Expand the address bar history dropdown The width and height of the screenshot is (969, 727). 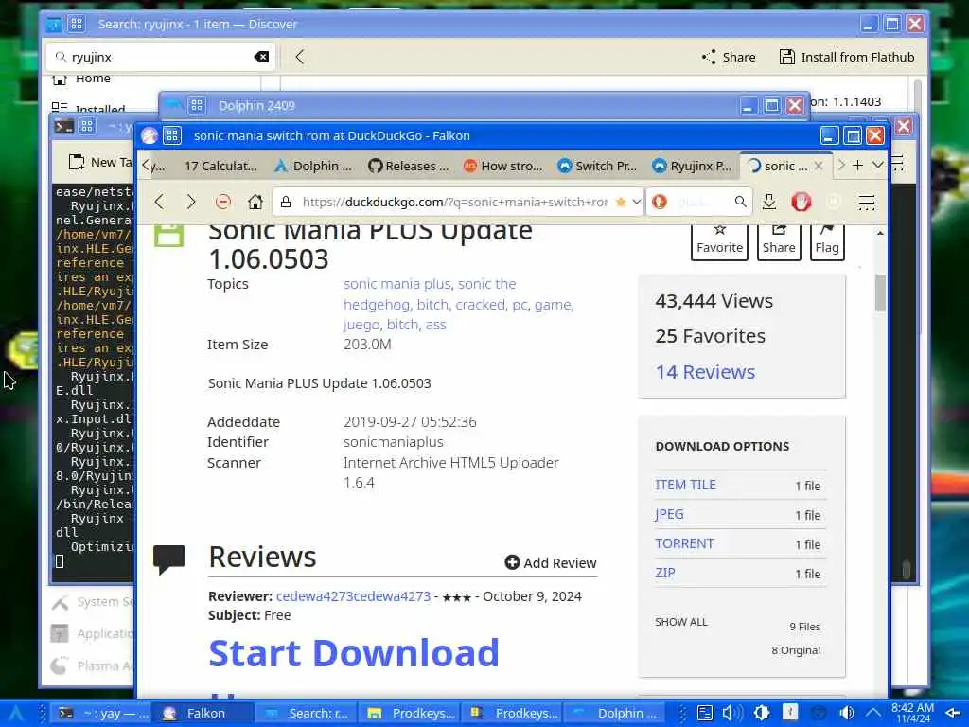(x=636, y=202)
